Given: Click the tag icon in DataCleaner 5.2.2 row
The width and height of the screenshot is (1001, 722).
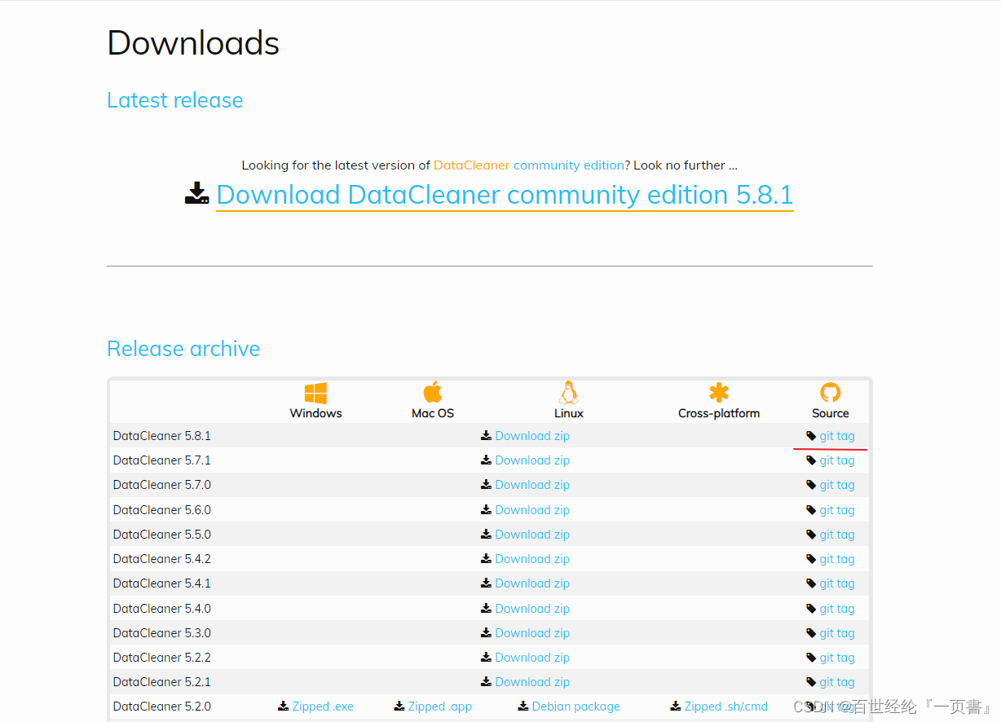Looking at the screenshot, I should [x=811, y=658].
